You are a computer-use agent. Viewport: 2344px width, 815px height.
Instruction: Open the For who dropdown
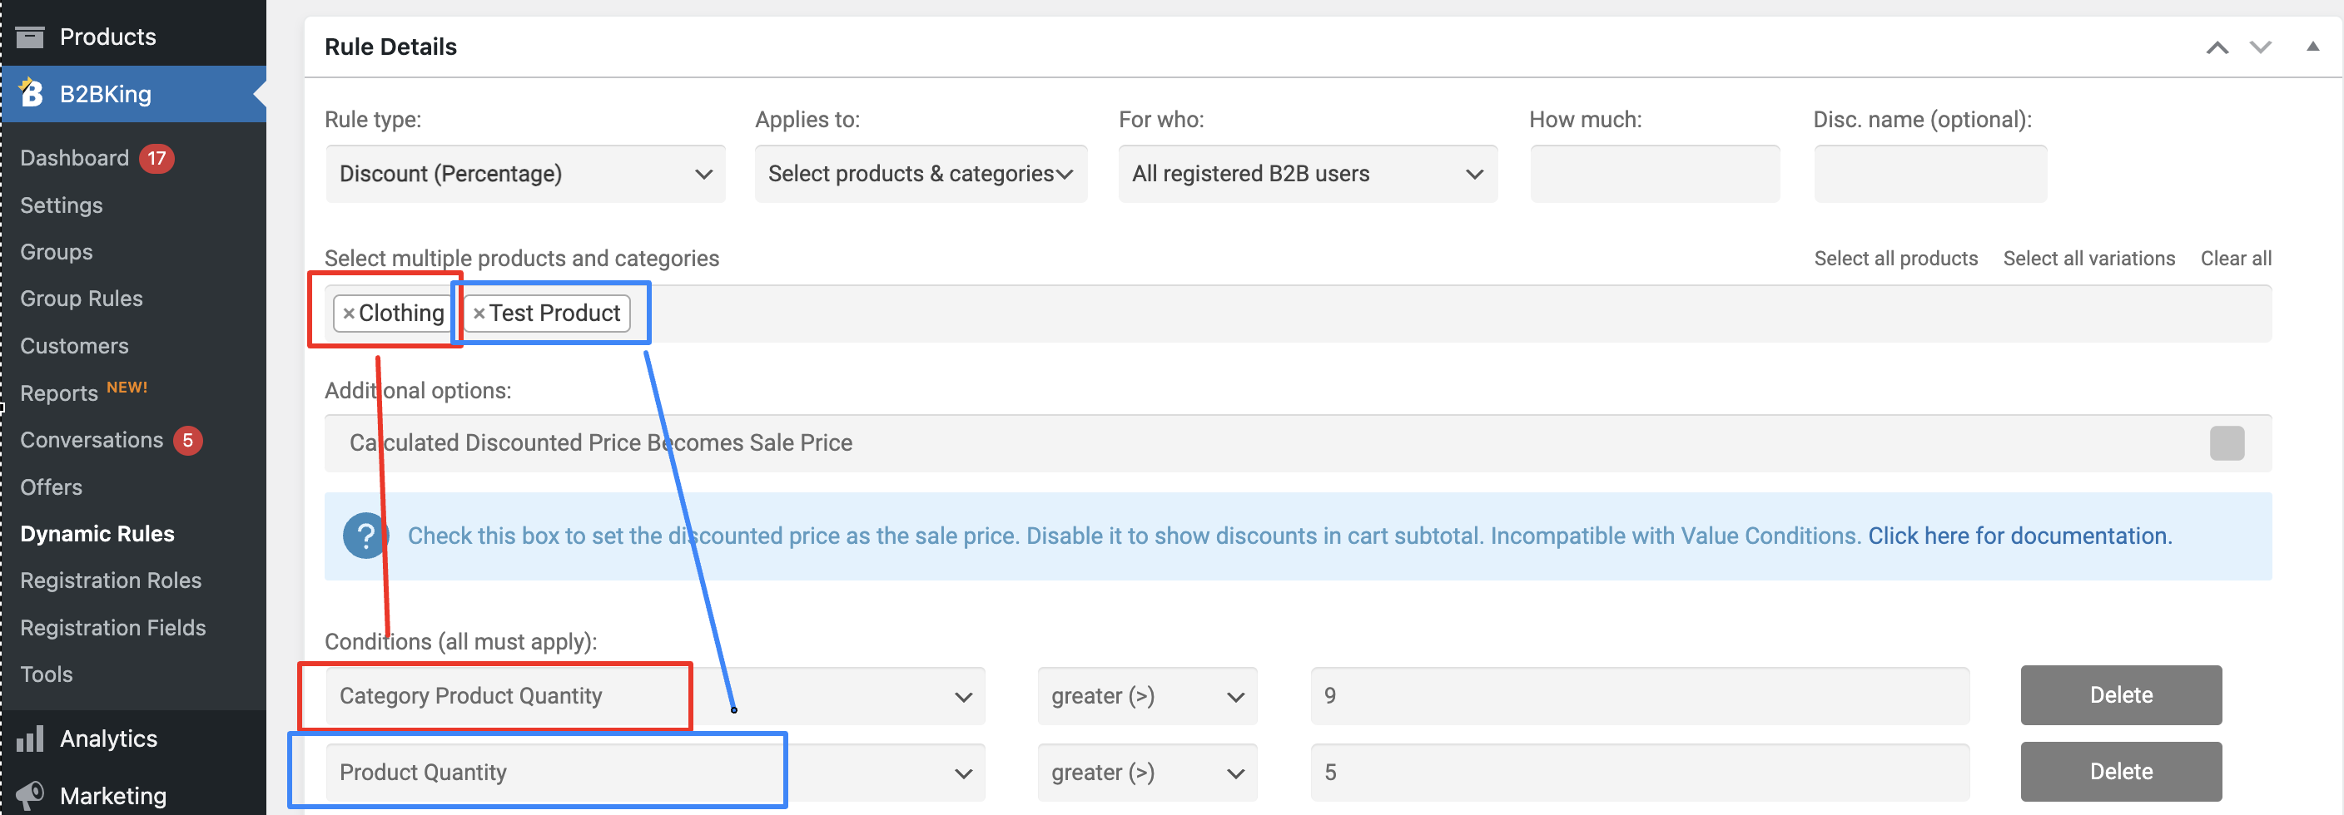(x=1308, y=174)
